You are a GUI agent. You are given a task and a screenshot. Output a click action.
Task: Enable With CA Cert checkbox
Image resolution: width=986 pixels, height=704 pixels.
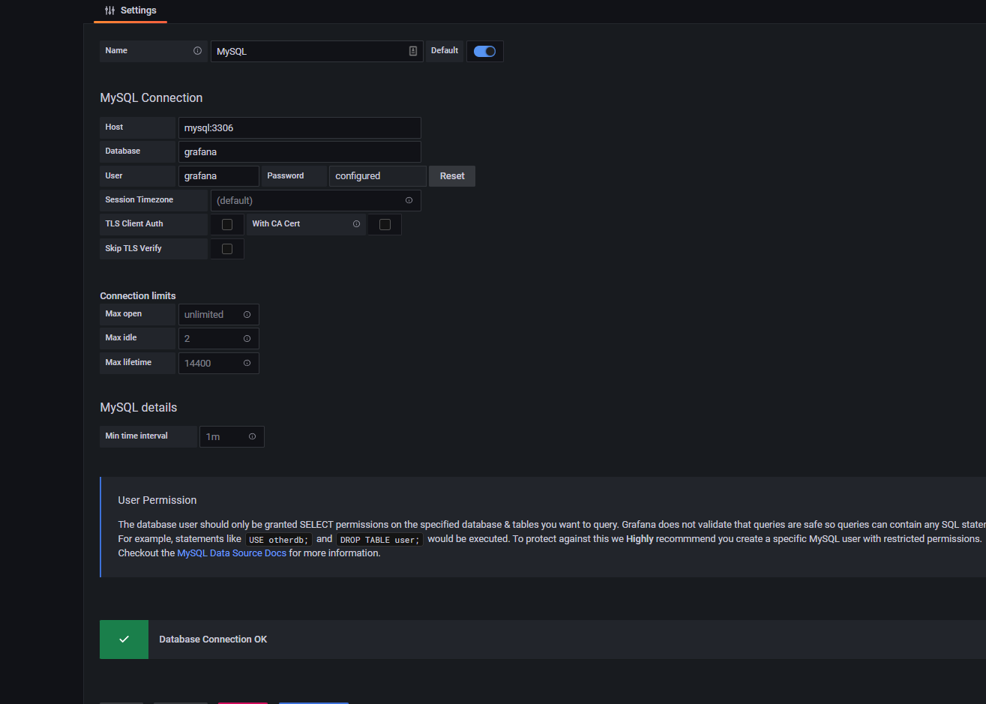pyautogui.click(x=385, y=224)
